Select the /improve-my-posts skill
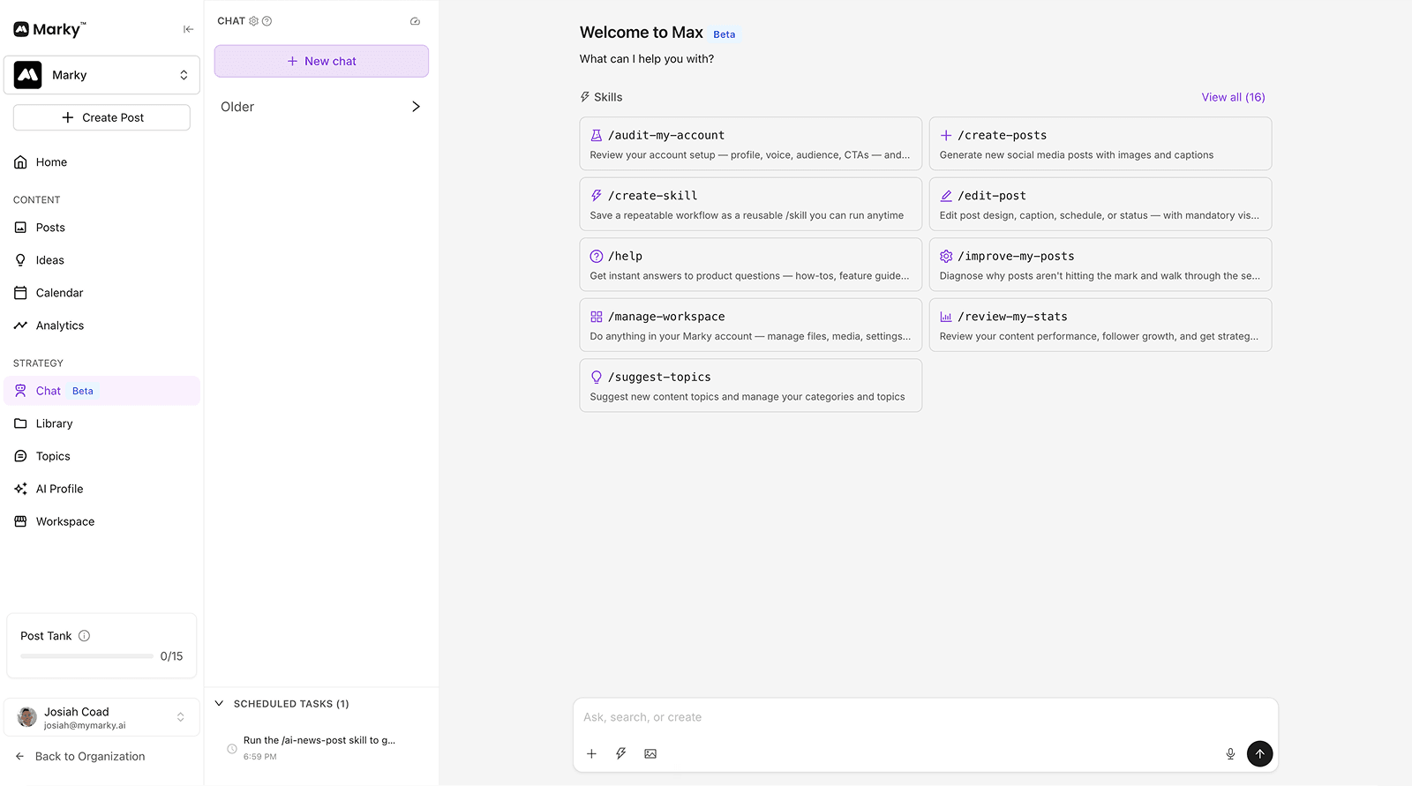Viewport: 1412px width, 786px height. coord(1100,265)
